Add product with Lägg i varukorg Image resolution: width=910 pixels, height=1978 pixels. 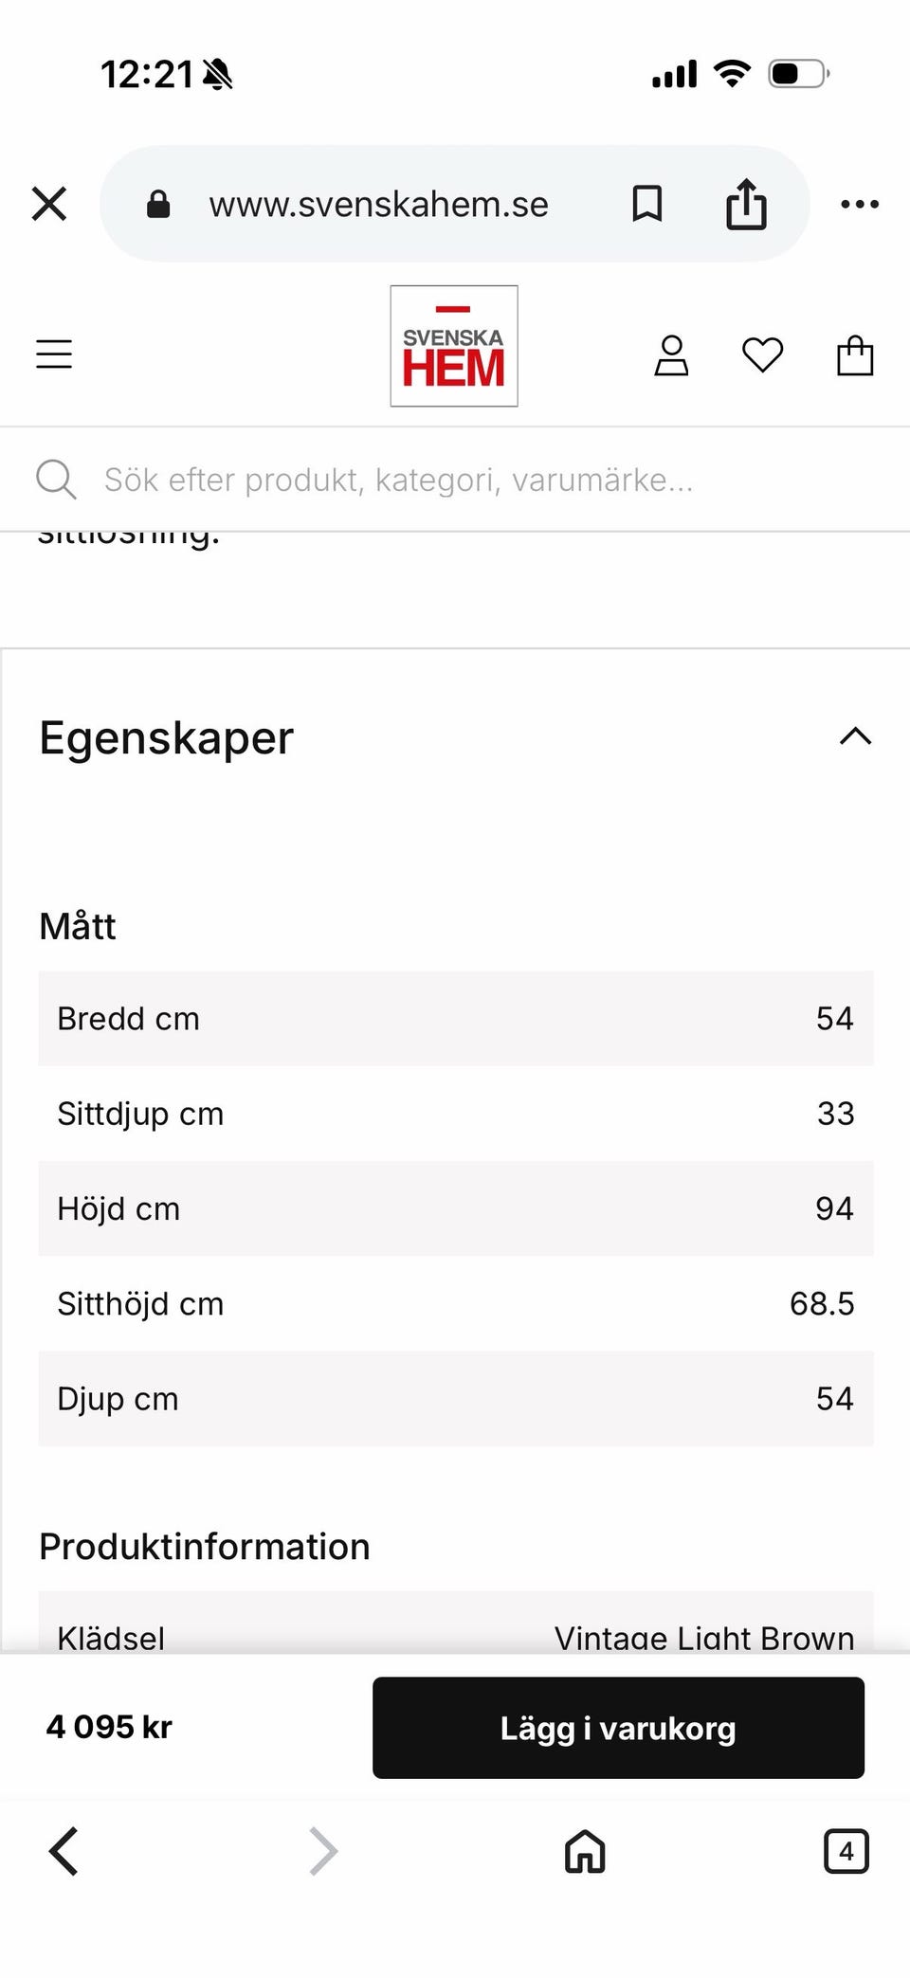coord(618,1728)
